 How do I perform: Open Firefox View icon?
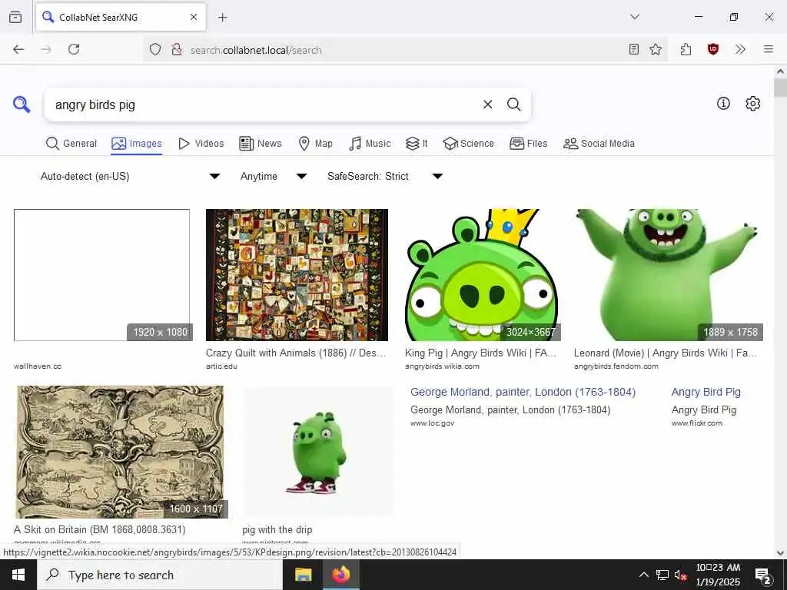coord(15,17)
